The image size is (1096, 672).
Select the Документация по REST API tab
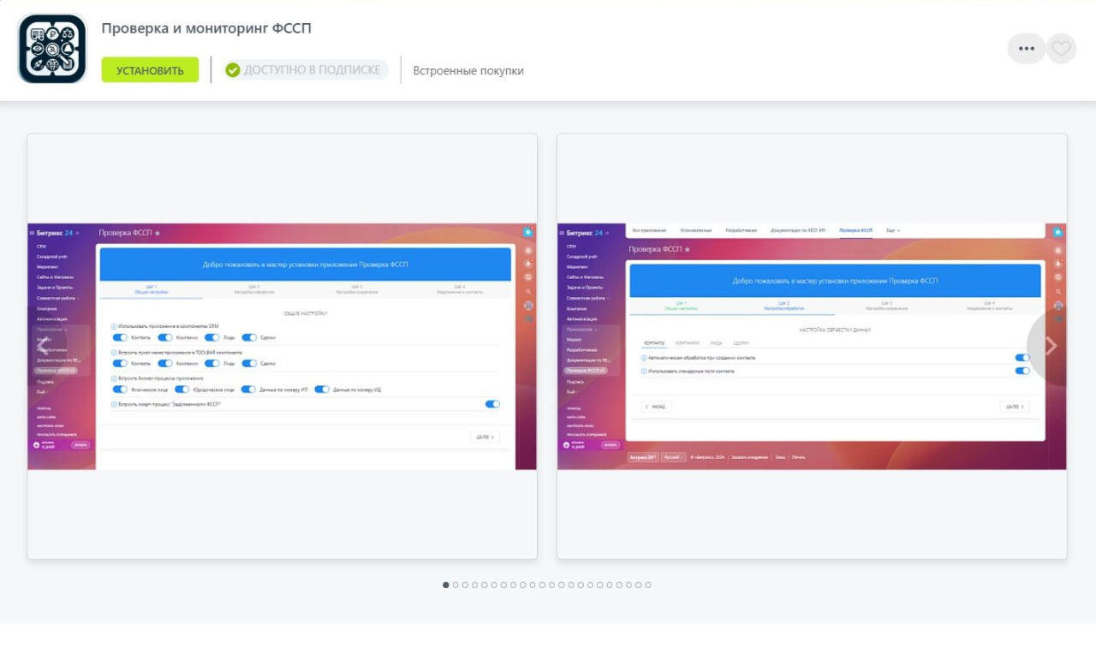pyautogui.click(x=798, y=230)
